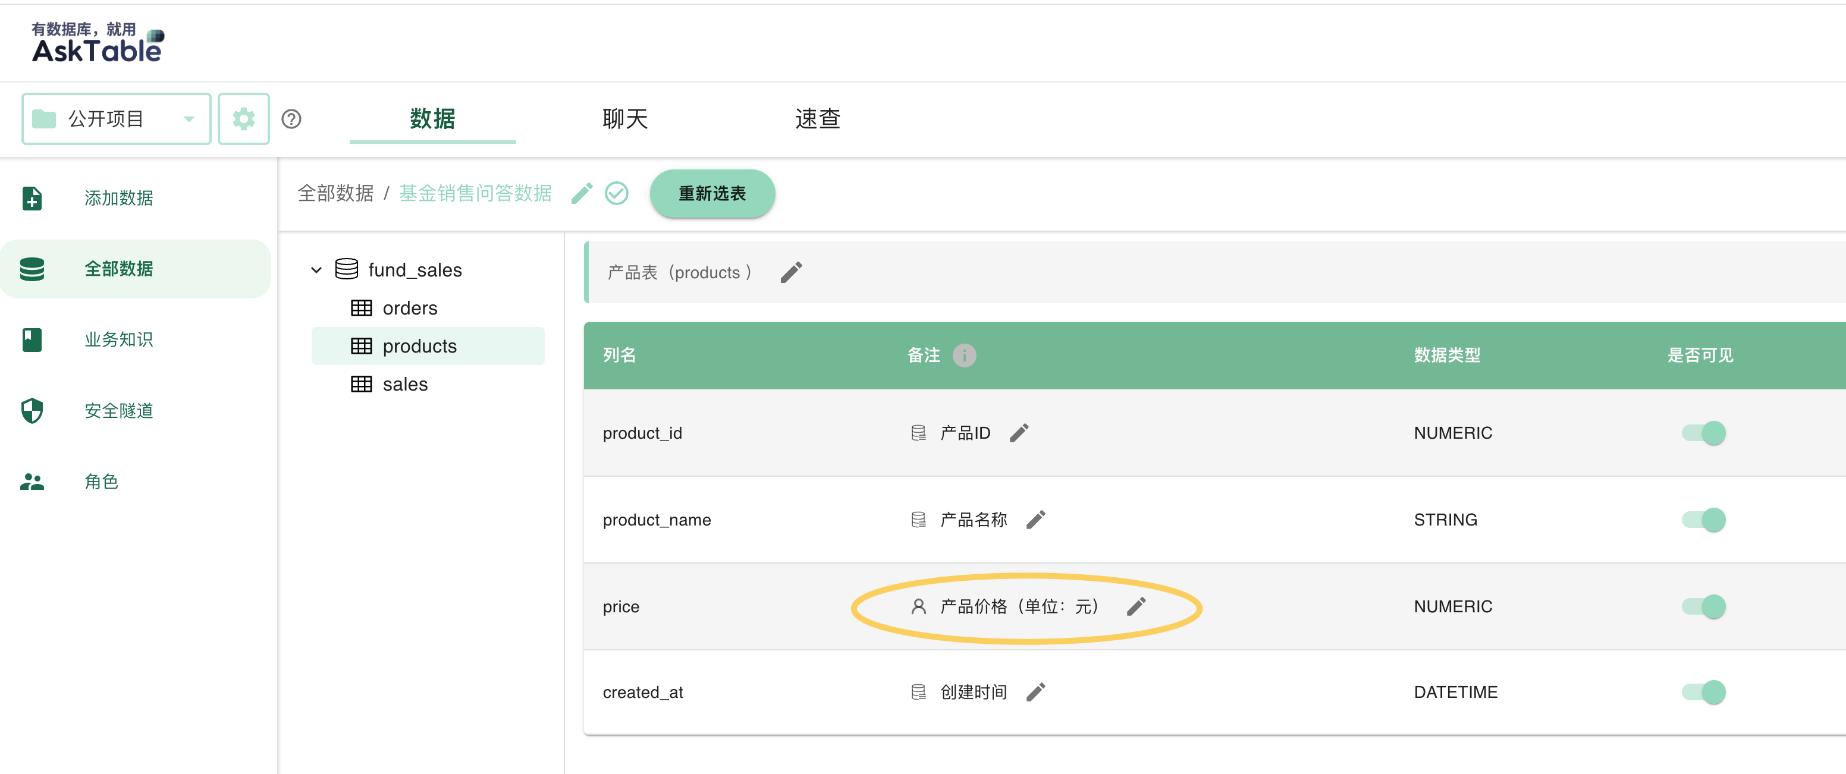Edit the products table title pencil

pyautogui.click(x=790, y=272)
